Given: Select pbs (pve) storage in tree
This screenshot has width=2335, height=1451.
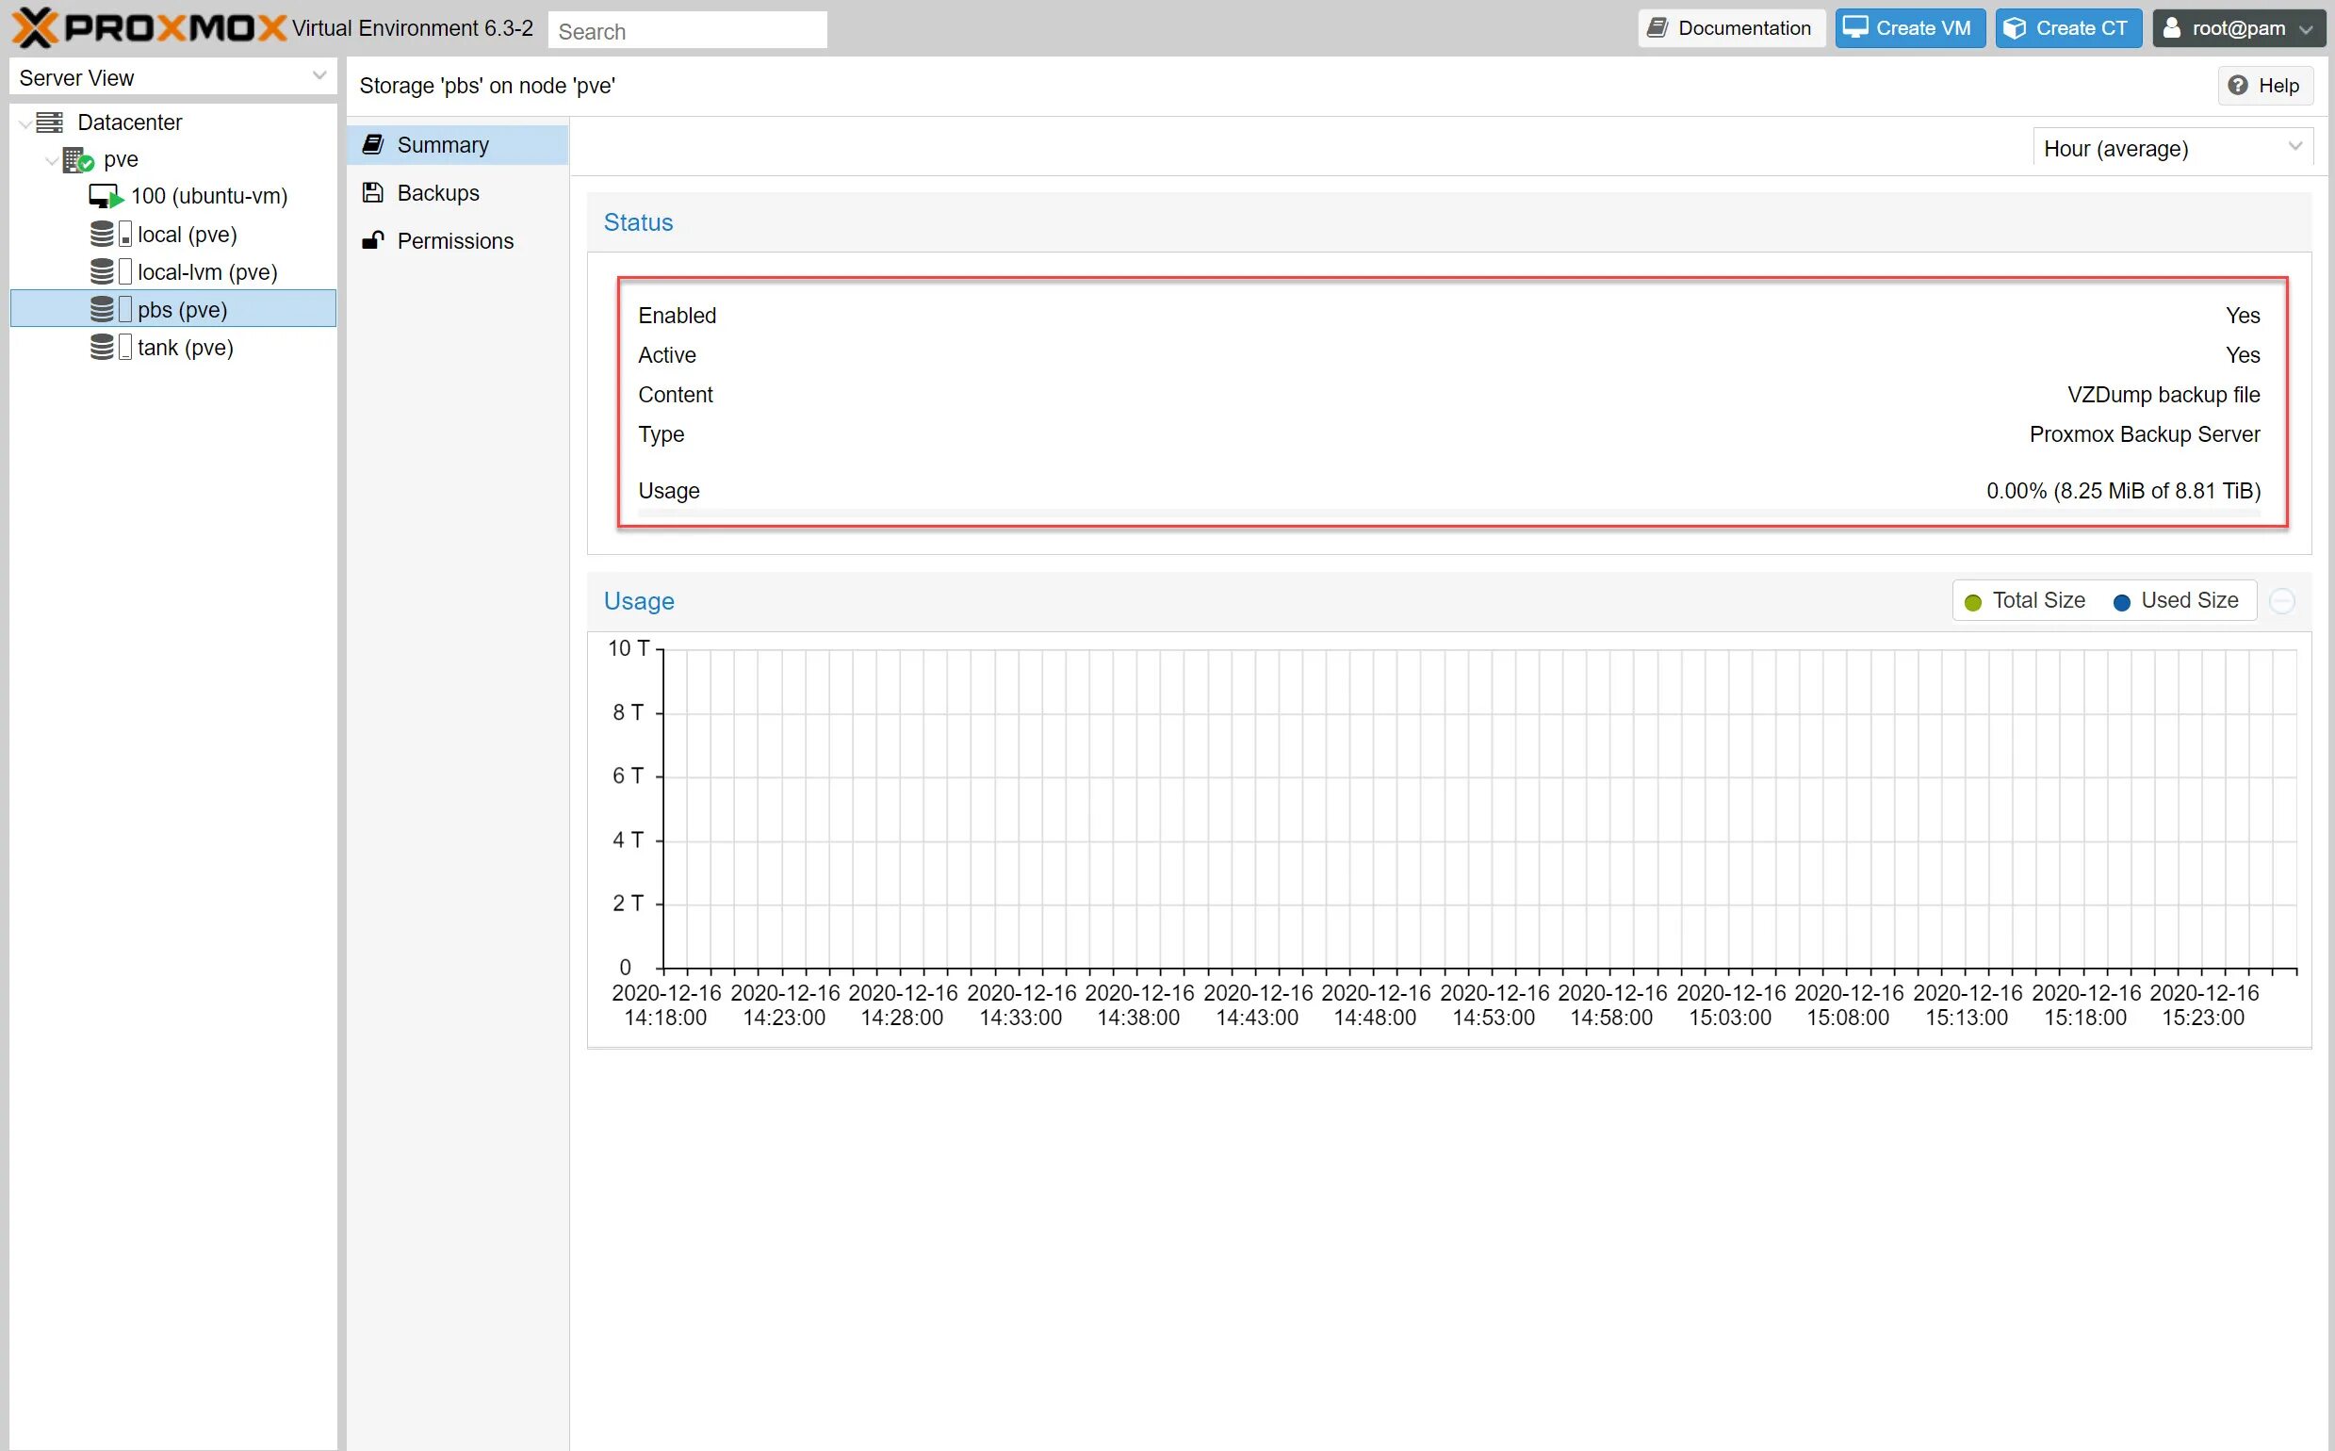Looking at the screenshot, I should tap(183, 309).
